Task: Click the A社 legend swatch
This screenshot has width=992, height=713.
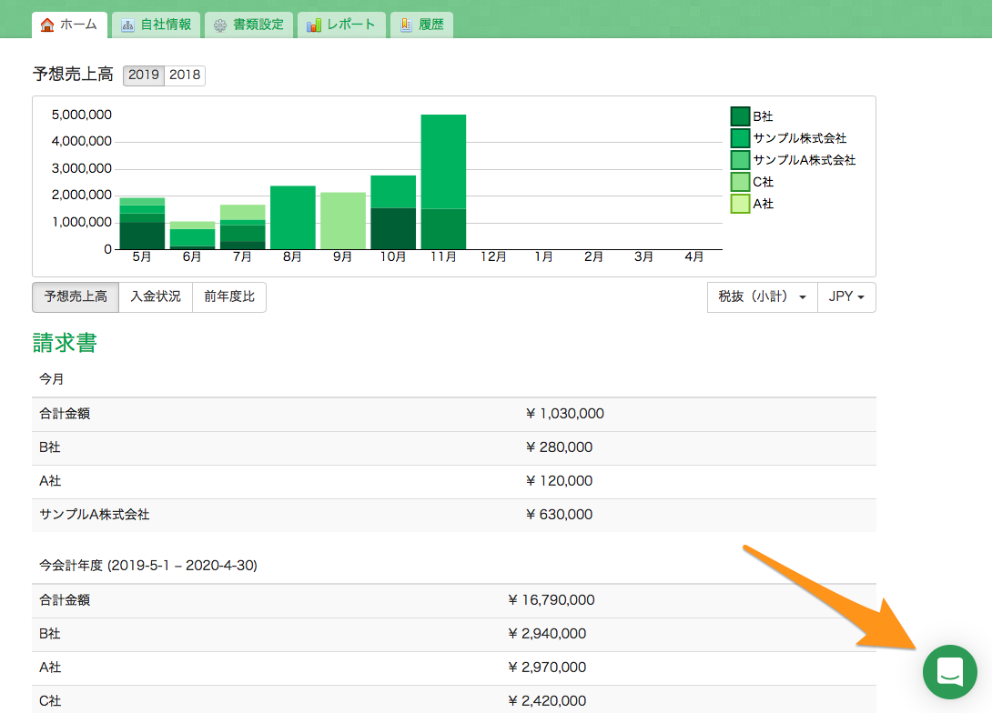Action: click(x=740, y=204)
